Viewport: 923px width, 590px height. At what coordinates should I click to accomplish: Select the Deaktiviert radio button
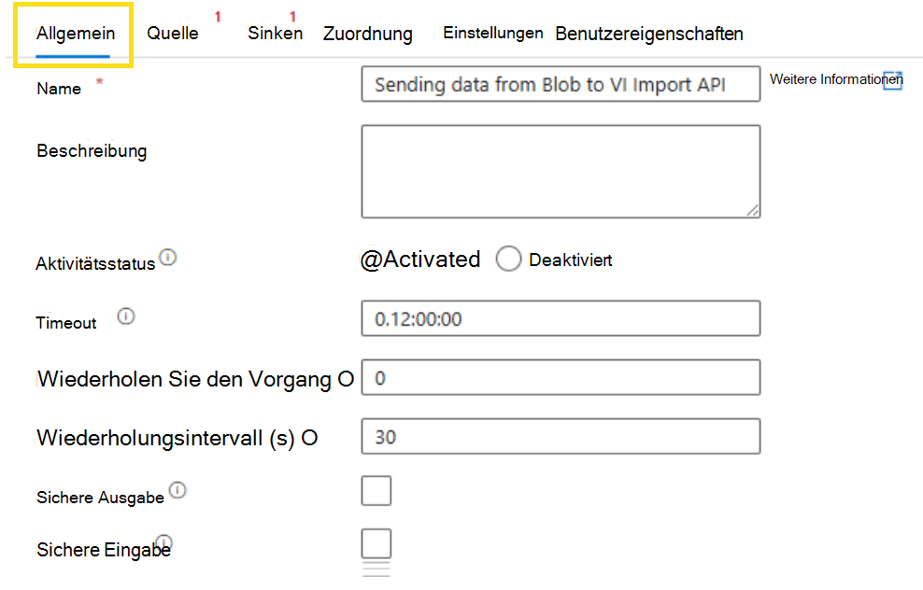[x=508, y=260]
